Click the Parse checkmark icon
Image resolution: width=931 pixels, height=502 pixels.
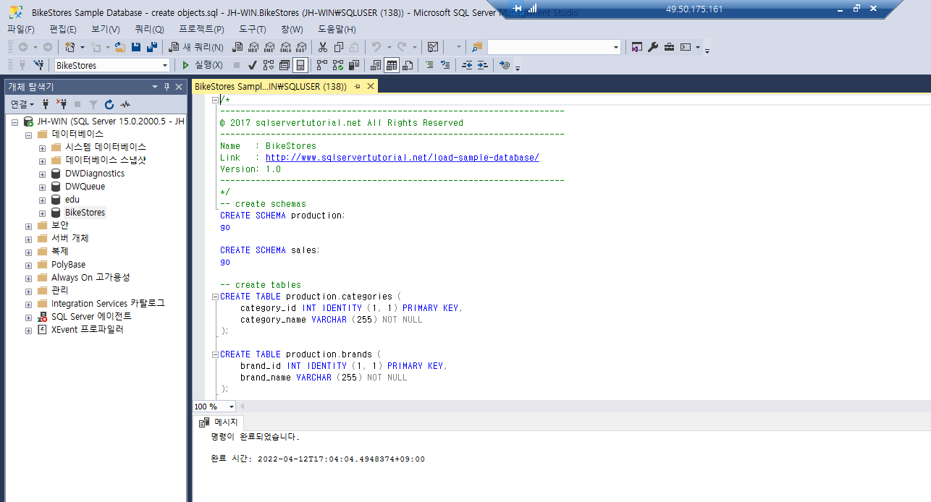[x=253, y=65]
